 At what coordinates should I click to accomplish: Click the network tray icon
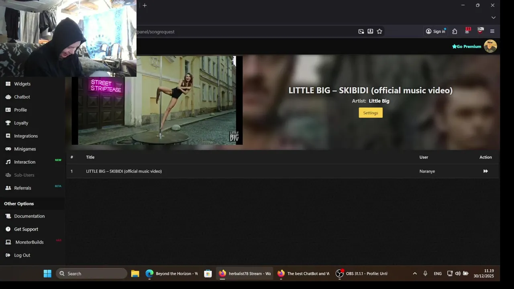click(450, 273)
